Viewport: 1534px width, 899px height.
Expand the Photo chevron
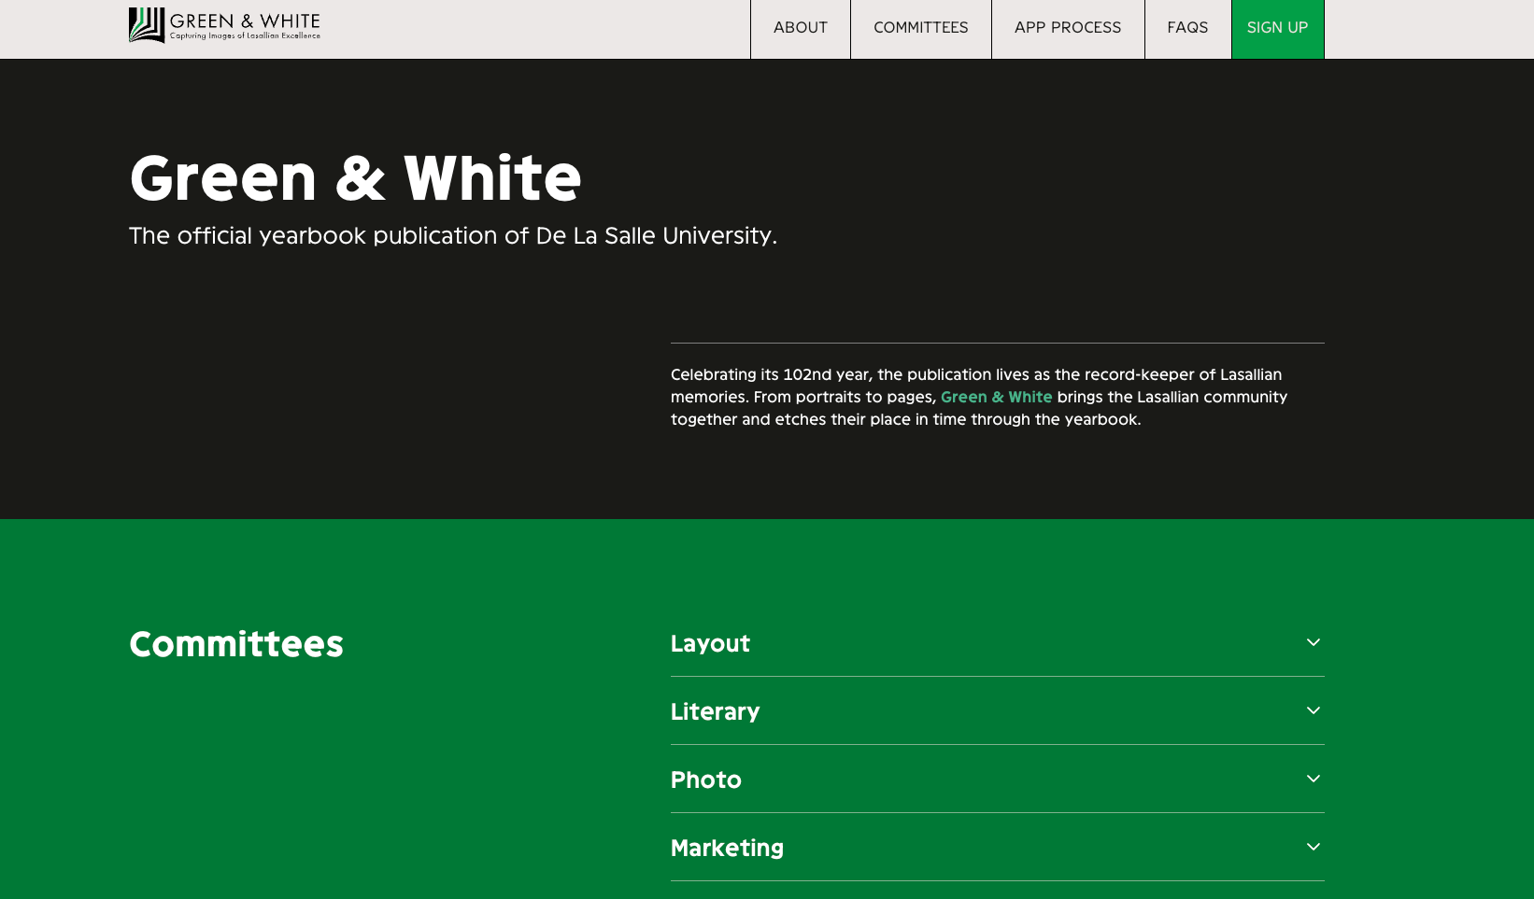pyautogui.click(x=1313, y=779)
